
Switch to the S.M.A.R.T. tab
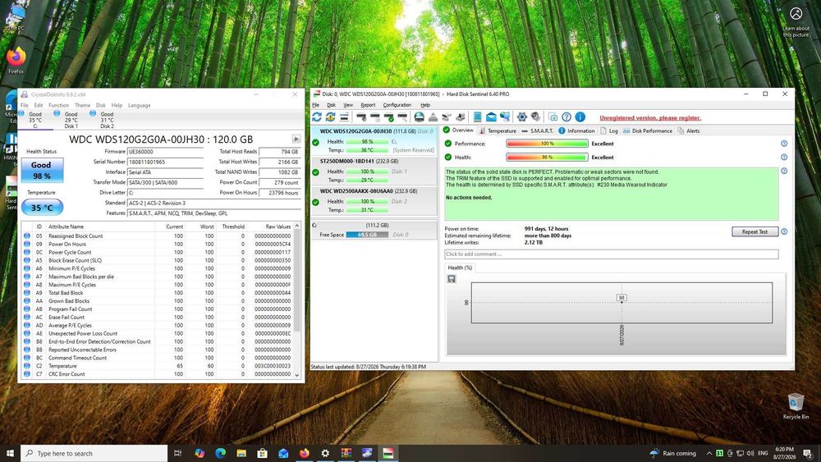[x=537, y=130]
